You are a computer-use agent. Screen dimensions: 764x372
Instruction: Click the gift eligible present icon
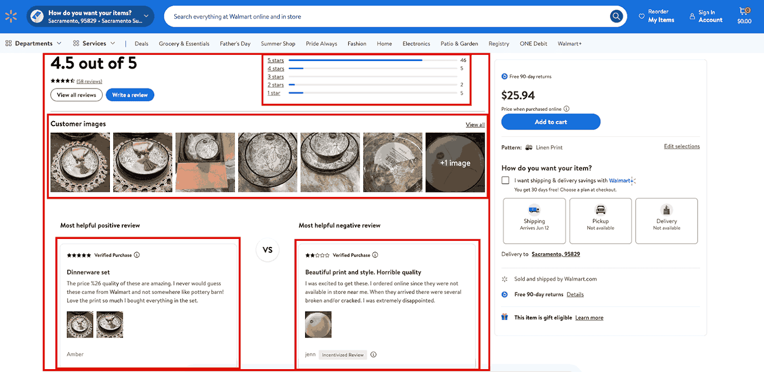505,317
